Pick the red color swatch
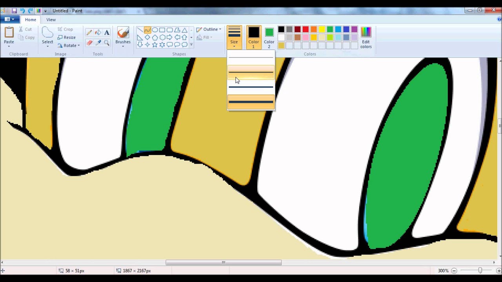Image resolution: width=502 pixels, height=282 pixels. coord(306,29)
